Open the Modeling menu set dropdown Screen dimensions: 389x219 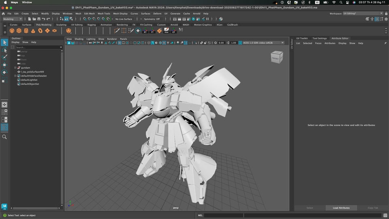coord(13,19)
